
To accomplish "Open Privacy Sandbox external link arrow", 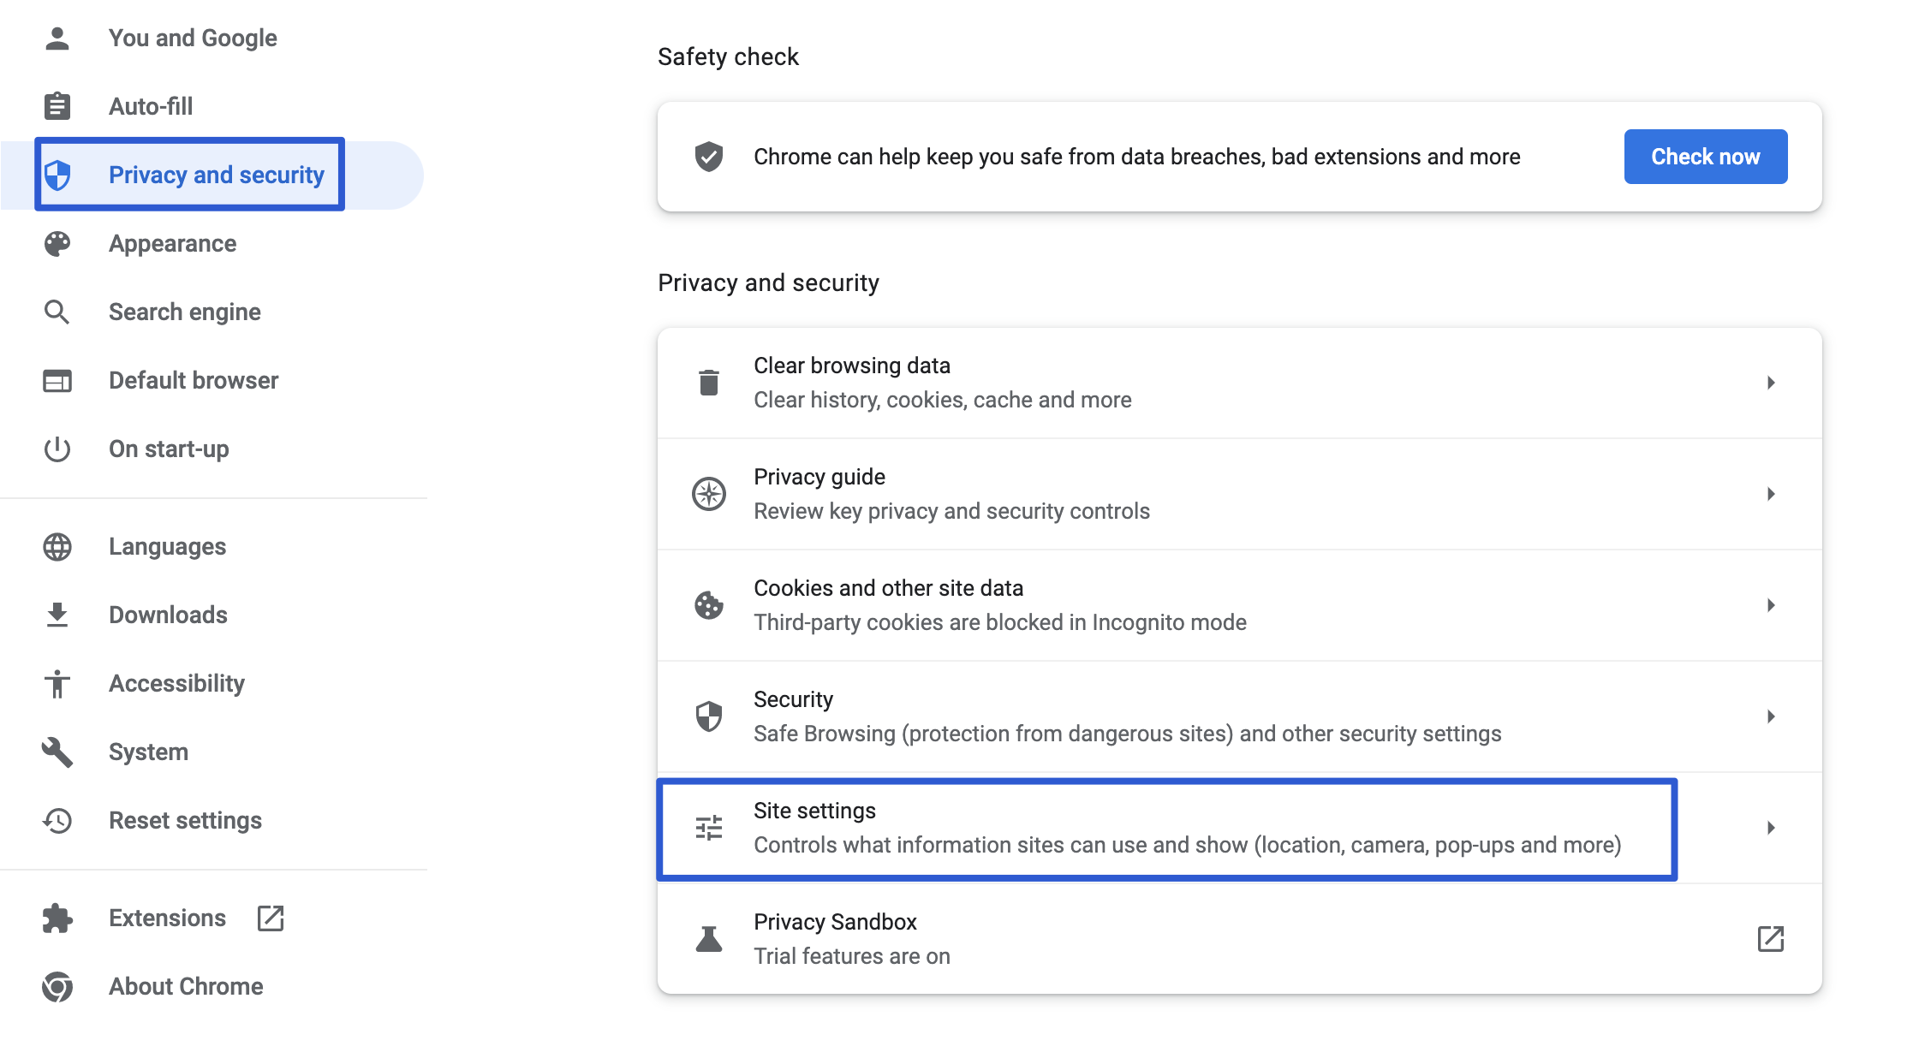I will [x=1771, y=939].
